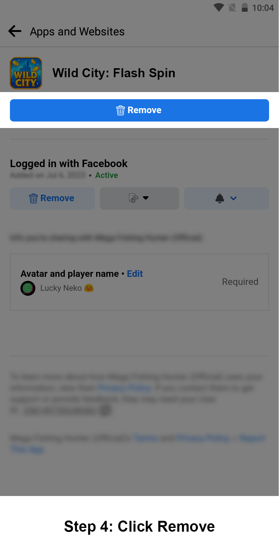Tap the battery icon in the status bar
Screen dimensions: 279x558
[245, 7]
